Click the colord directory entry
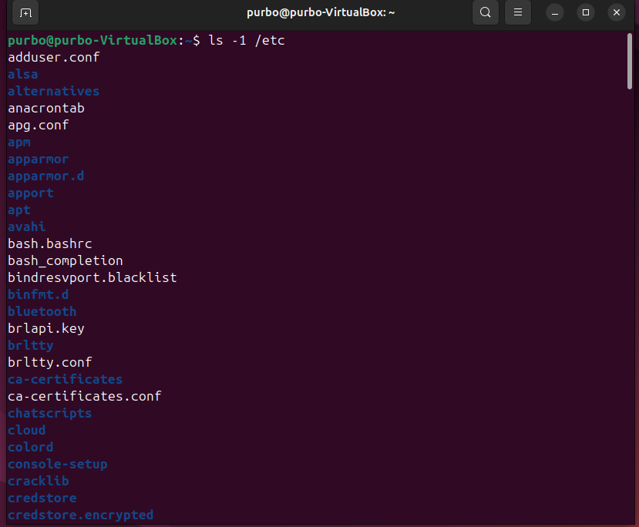This screenshot has width=639, height=527. click(x=31, y=447)
